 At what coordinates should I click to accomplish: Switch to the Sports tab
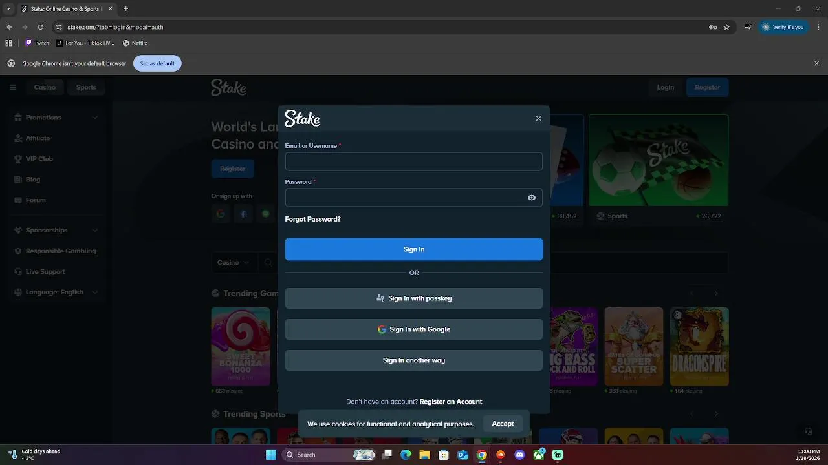[x=86, y=87]
